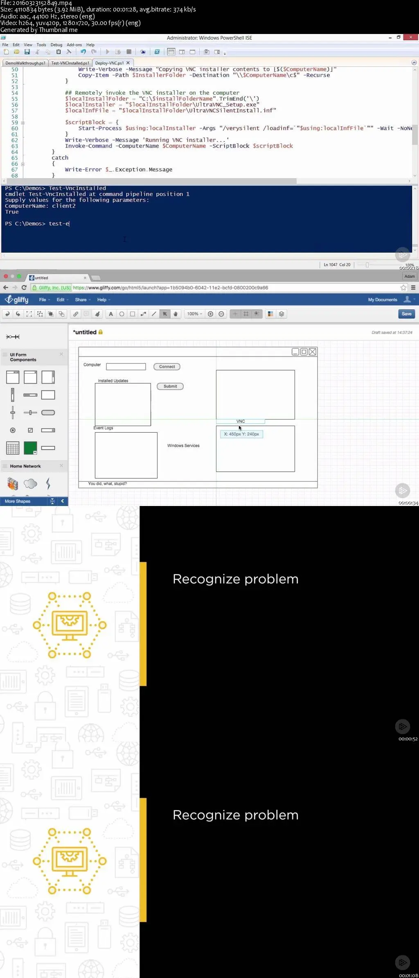Click the Submit button on the Gliffy canvas
419x978 pixels.
coord(170,386)
